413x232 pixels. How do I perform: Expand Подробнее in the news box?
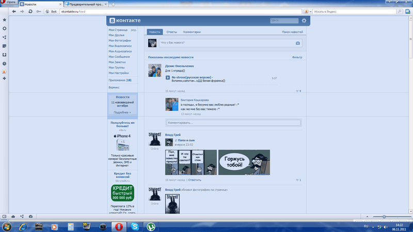point(122,112)
